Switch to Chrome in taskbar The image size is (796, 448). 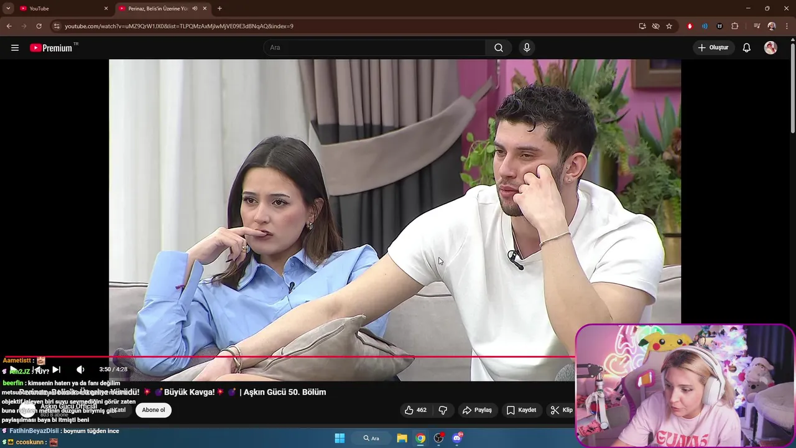[420, 438]
